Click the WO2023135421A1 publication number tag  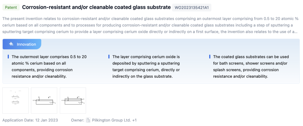(x=192, y=7)
